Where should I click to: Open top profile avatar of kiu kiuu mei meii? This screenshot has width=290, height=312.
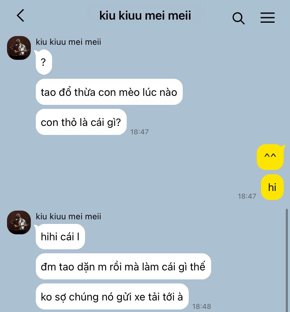tap(19, 48)
